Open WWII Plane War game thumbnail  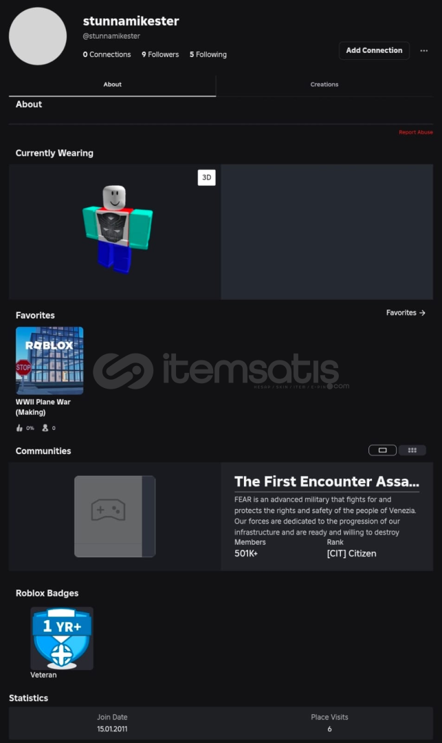point(49,360)
